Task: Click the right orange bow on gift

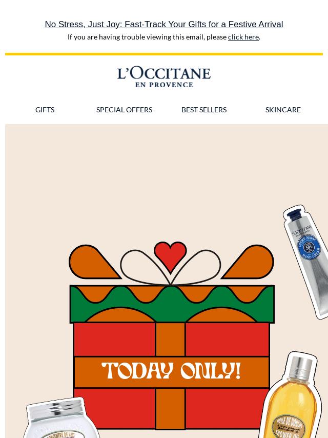Action: coord(248,262)
